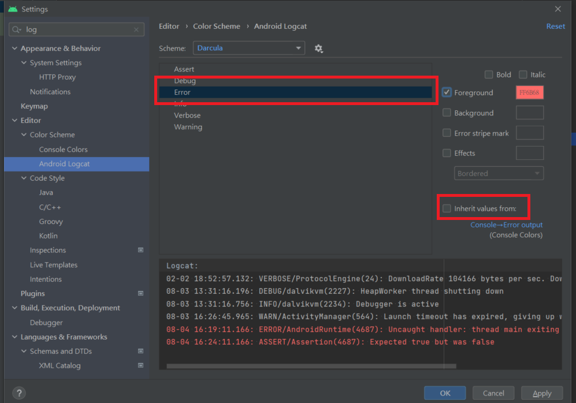
Task: Collapse the Schemas and DTDs node
Action: tap(24, 351)
